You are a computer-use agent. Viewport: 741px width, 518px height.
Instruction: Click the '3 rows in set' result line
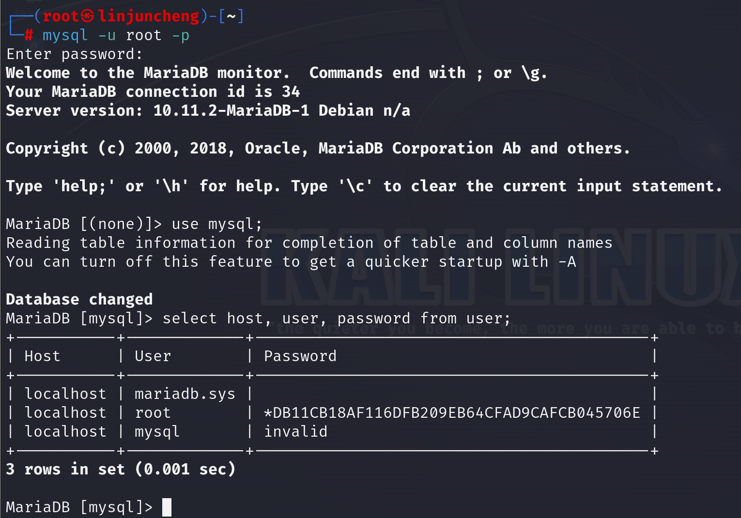tap(121, 470)
